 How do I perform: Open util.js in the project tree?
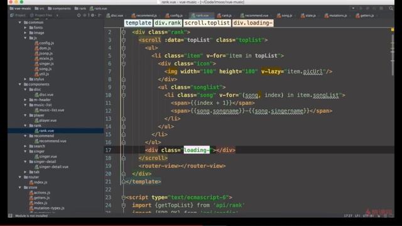[41, 74]
